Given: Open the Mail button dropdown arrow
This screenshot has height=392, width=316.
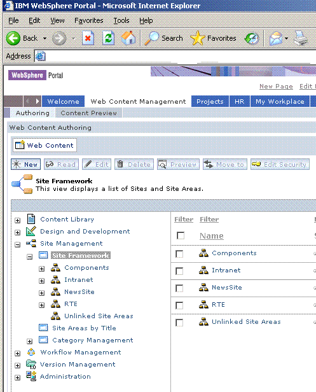Looking at the screenshot, I should (287, 38).
